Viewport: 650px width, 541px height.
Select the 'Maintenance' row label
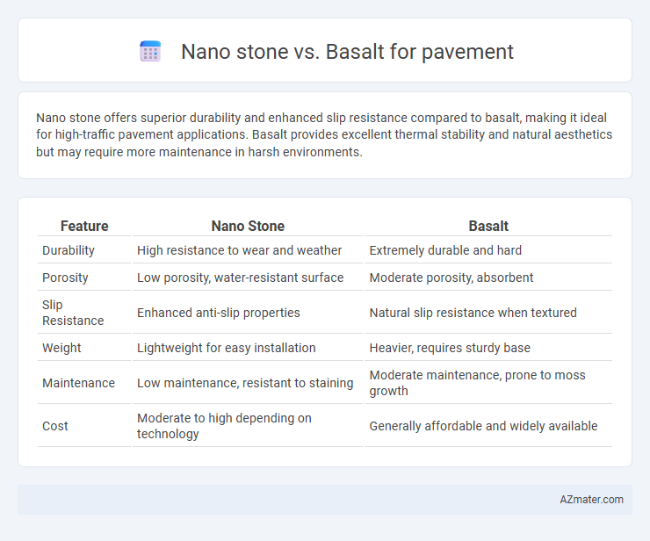78,383
